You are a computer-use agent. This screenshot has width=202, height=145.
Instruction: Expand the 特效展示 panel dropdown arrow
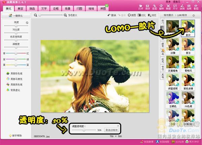[194, 16]
